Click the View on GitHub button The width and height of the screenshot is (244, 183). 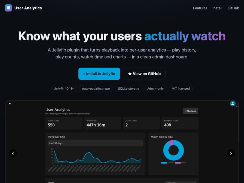144,74
